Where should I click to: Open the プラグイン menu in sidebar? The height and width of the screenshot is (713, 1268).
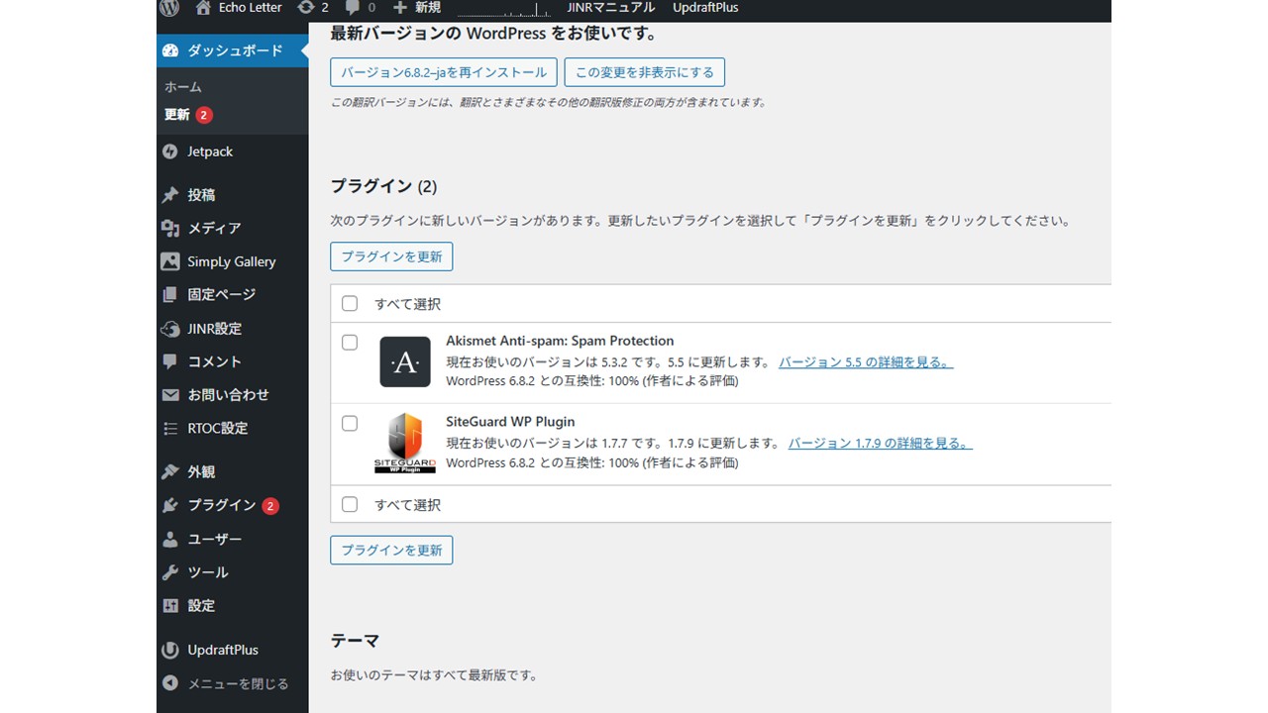(x=222, y=505)
